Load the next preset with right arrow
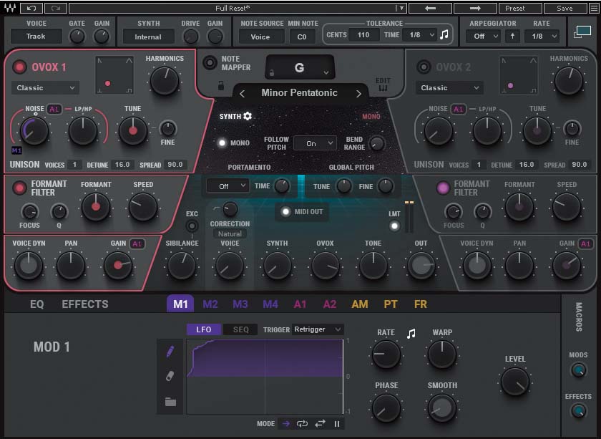 click(475, 8)
